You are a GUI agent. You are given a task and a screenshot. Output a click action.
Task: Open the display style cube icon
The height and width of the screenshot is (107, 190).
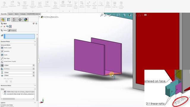tap(124, 15)
